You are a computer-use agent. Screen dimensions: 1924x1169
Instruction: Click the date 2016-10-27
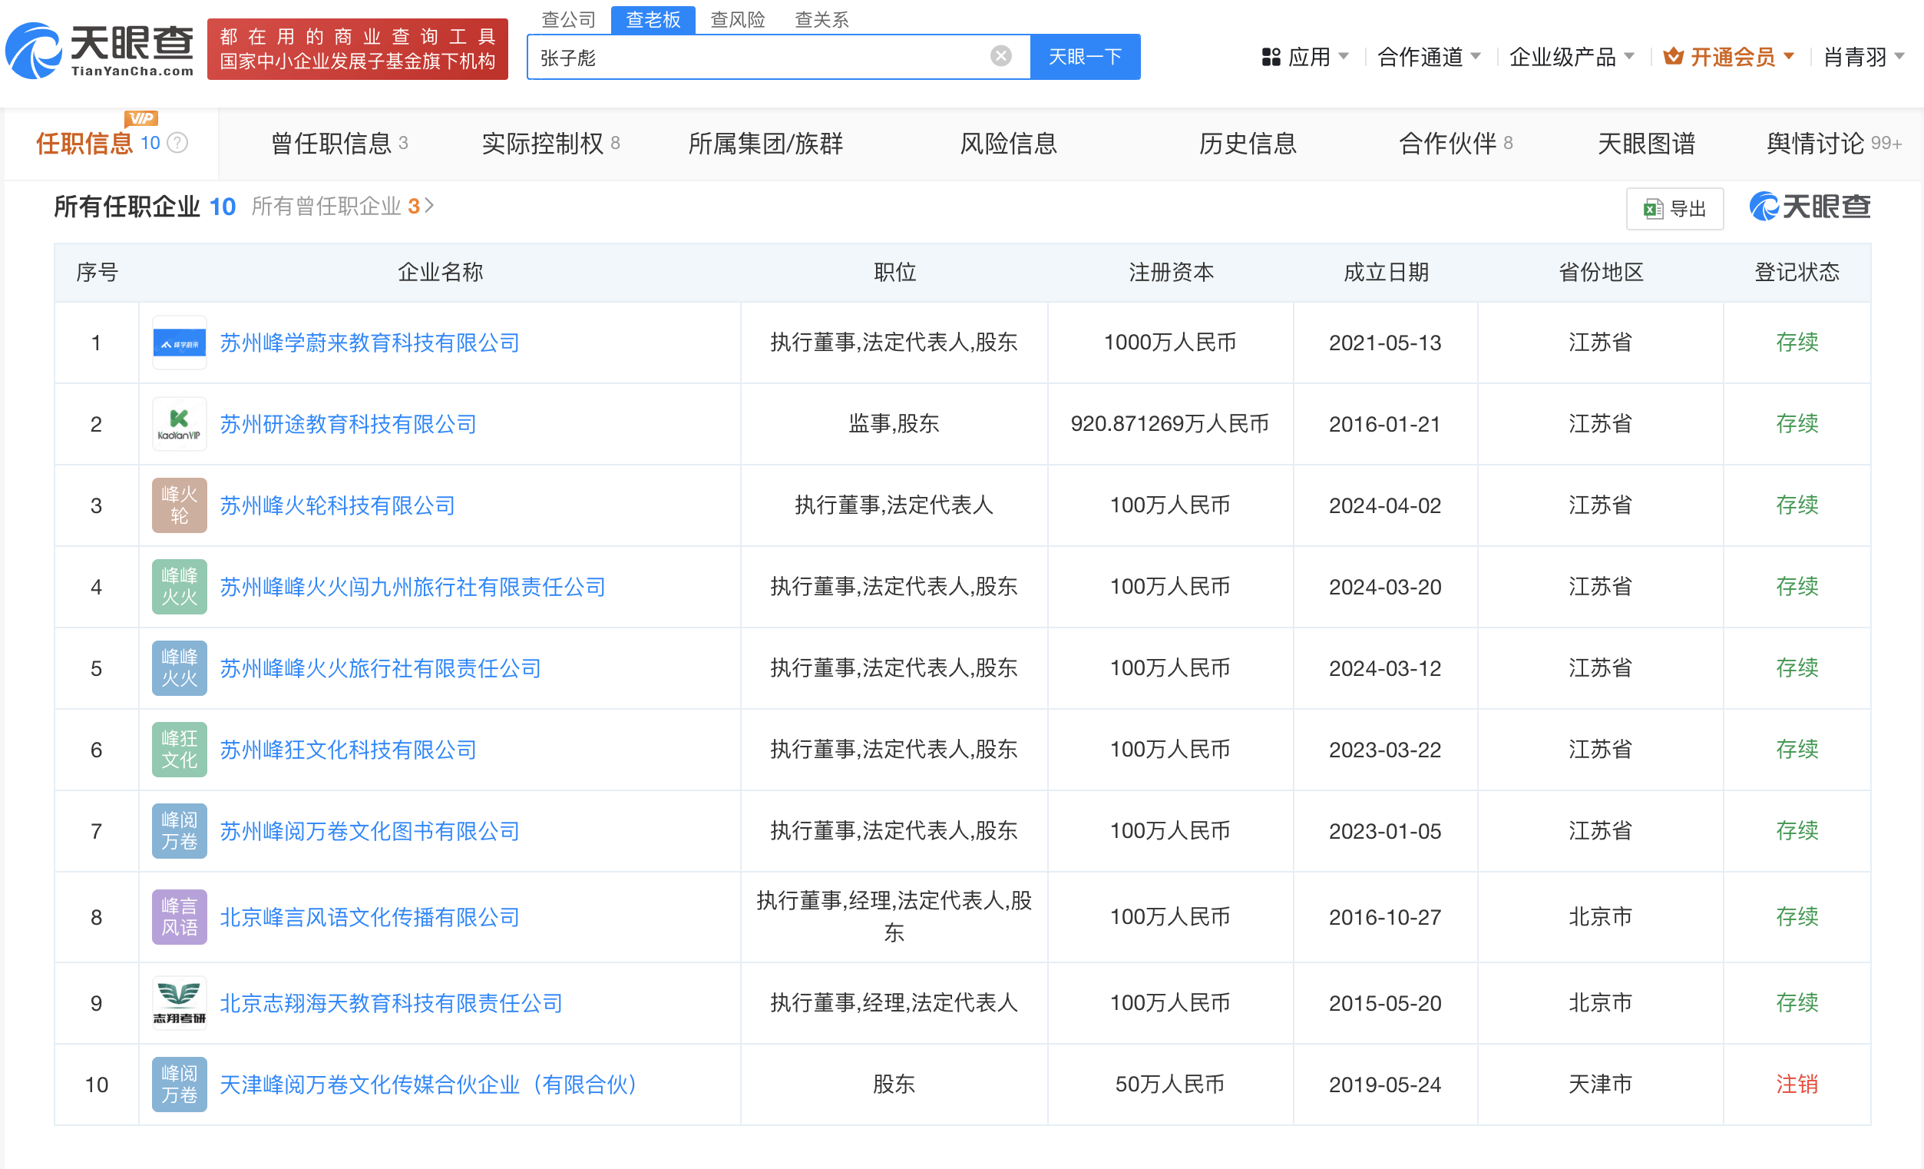[1384, 916]
